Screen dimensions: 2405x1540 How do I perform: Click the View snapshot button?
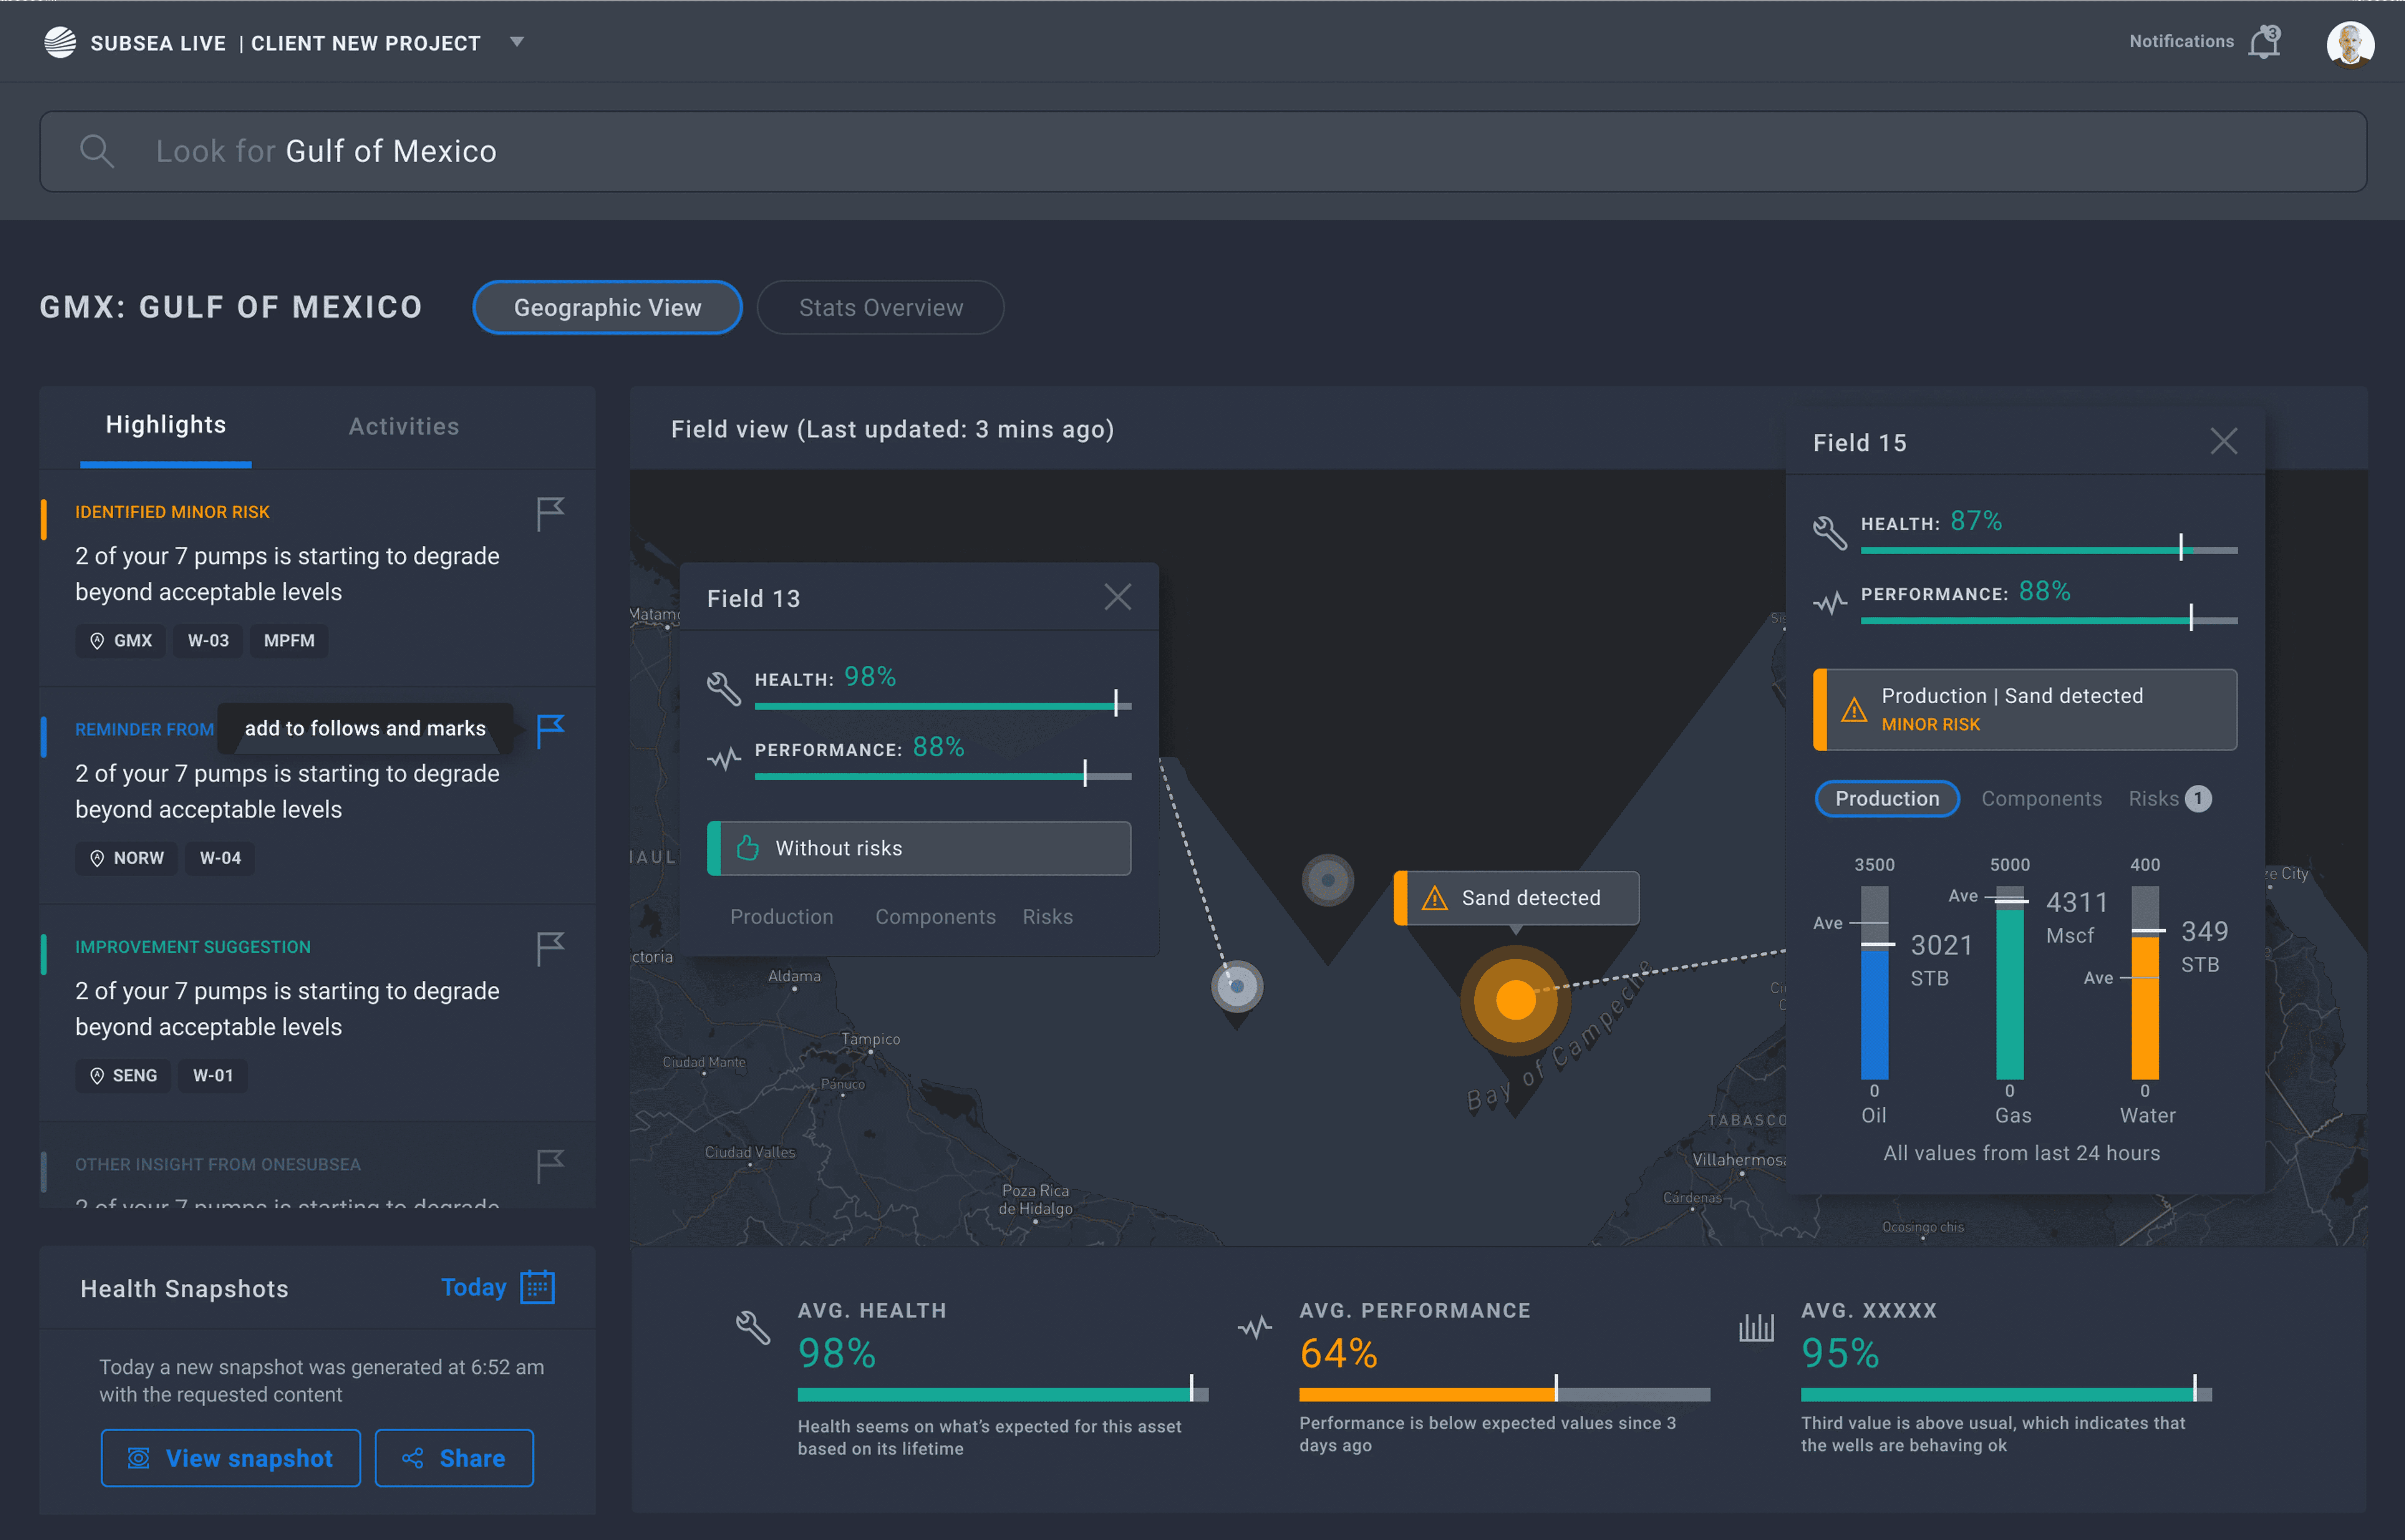(x=231, y=1458)
